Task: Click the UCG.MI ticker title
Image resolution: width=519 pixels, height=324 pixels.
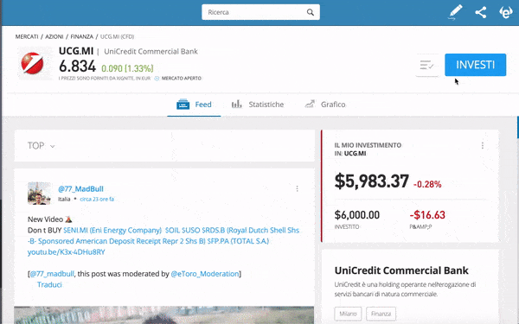Action: click(x=76, y=51)
